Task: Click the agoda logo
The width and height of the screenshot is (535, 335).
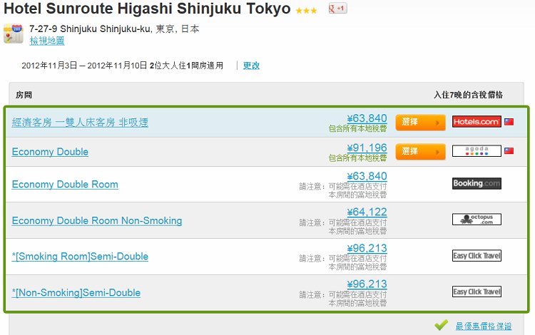Action: (477, 151)
